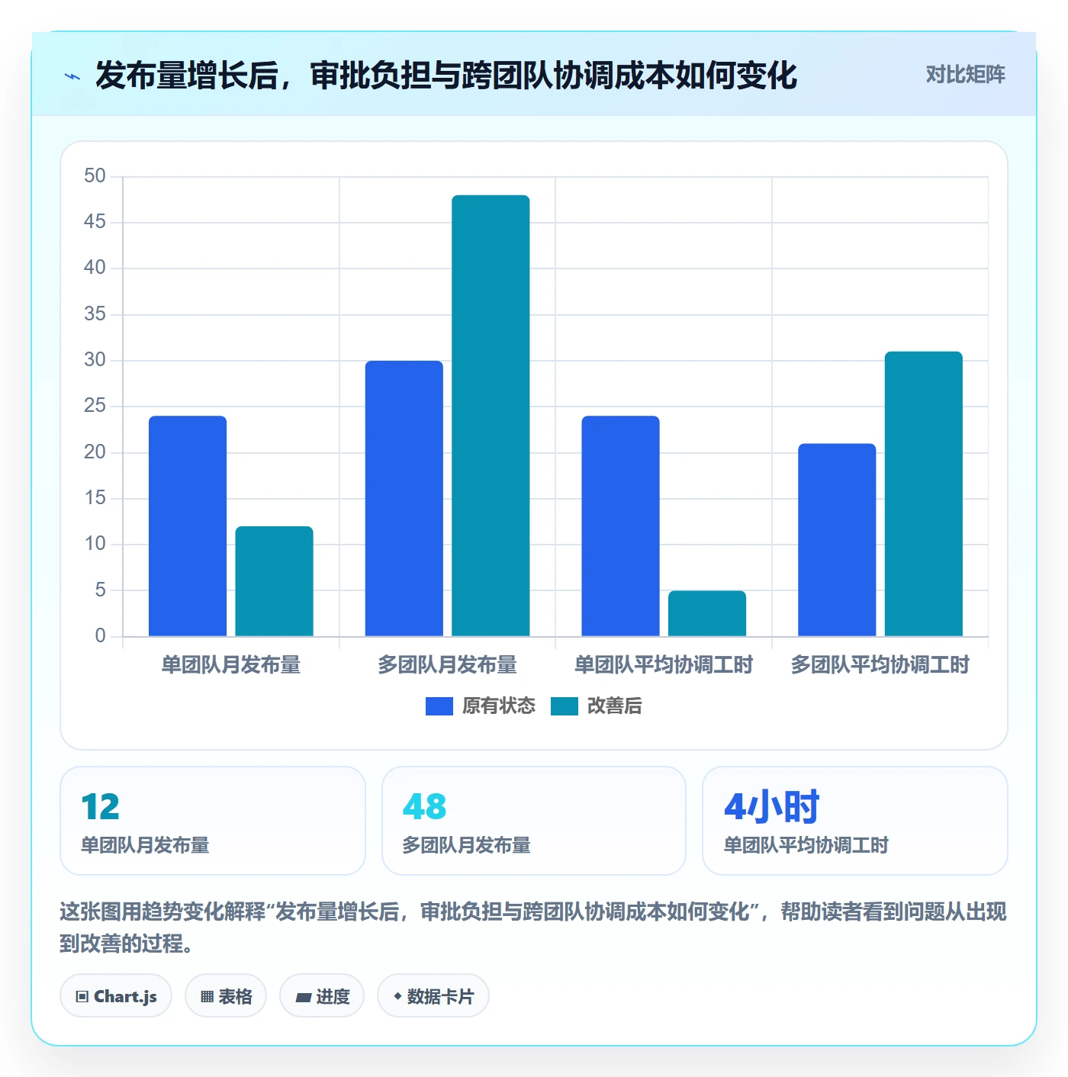
Task: Click the 进度 tag
Action: tap(322, 996)
